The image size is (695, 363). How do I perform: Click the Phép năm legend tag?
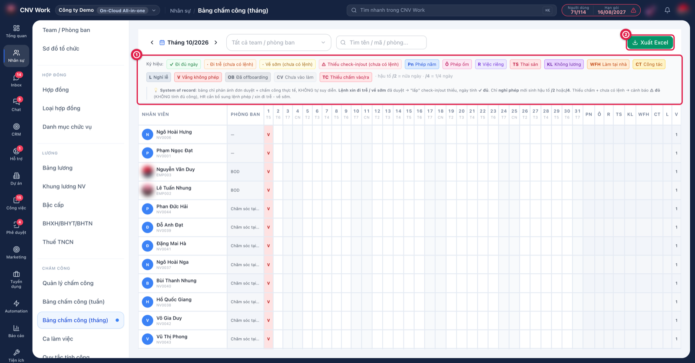click(422, 64)
